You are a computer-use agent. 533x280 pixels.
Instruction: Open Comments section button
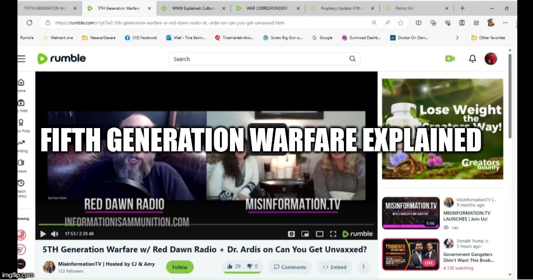click(290, 267)
